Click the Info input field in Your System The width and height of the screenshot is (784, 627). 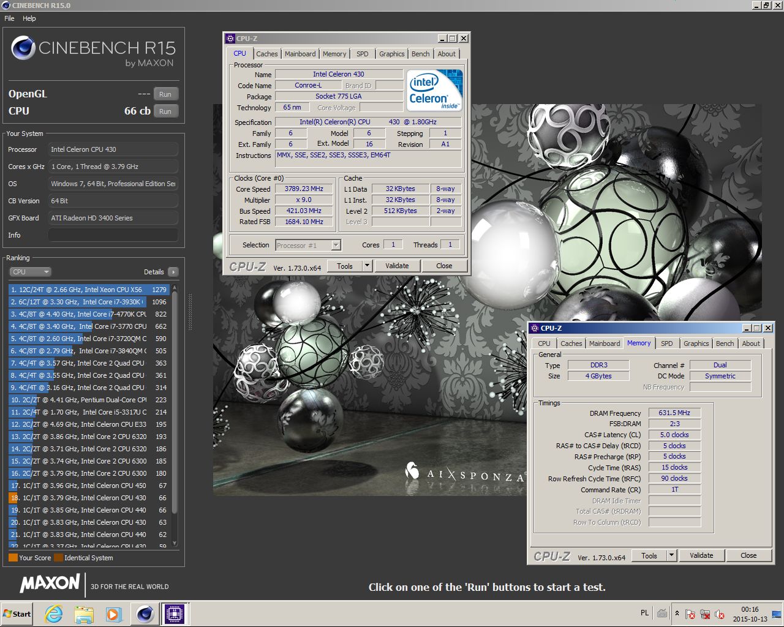113,235
